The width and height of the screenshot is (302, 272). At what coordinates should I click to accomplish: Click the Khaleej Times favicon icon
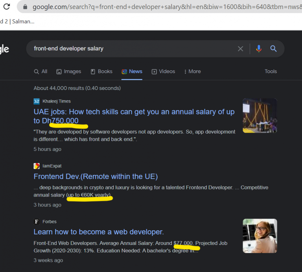(37, 101)
